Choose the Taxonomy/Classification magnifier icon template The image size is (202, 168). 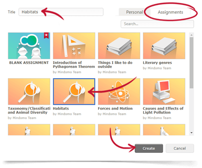29,91
